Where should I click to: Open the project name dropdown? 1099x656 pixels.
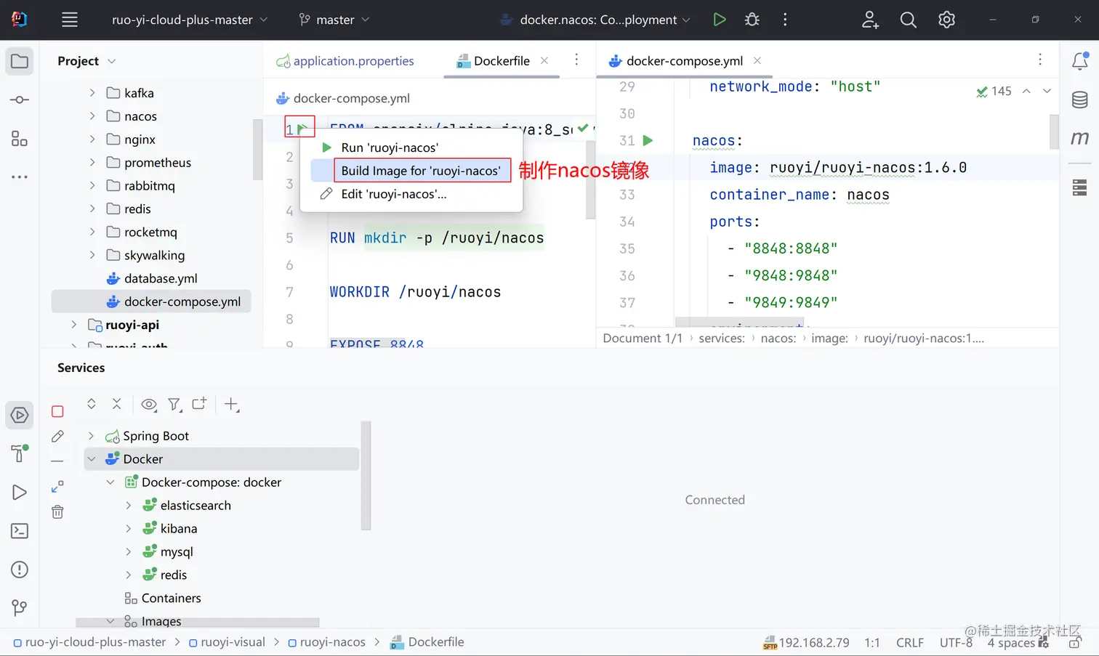(190, 20)
